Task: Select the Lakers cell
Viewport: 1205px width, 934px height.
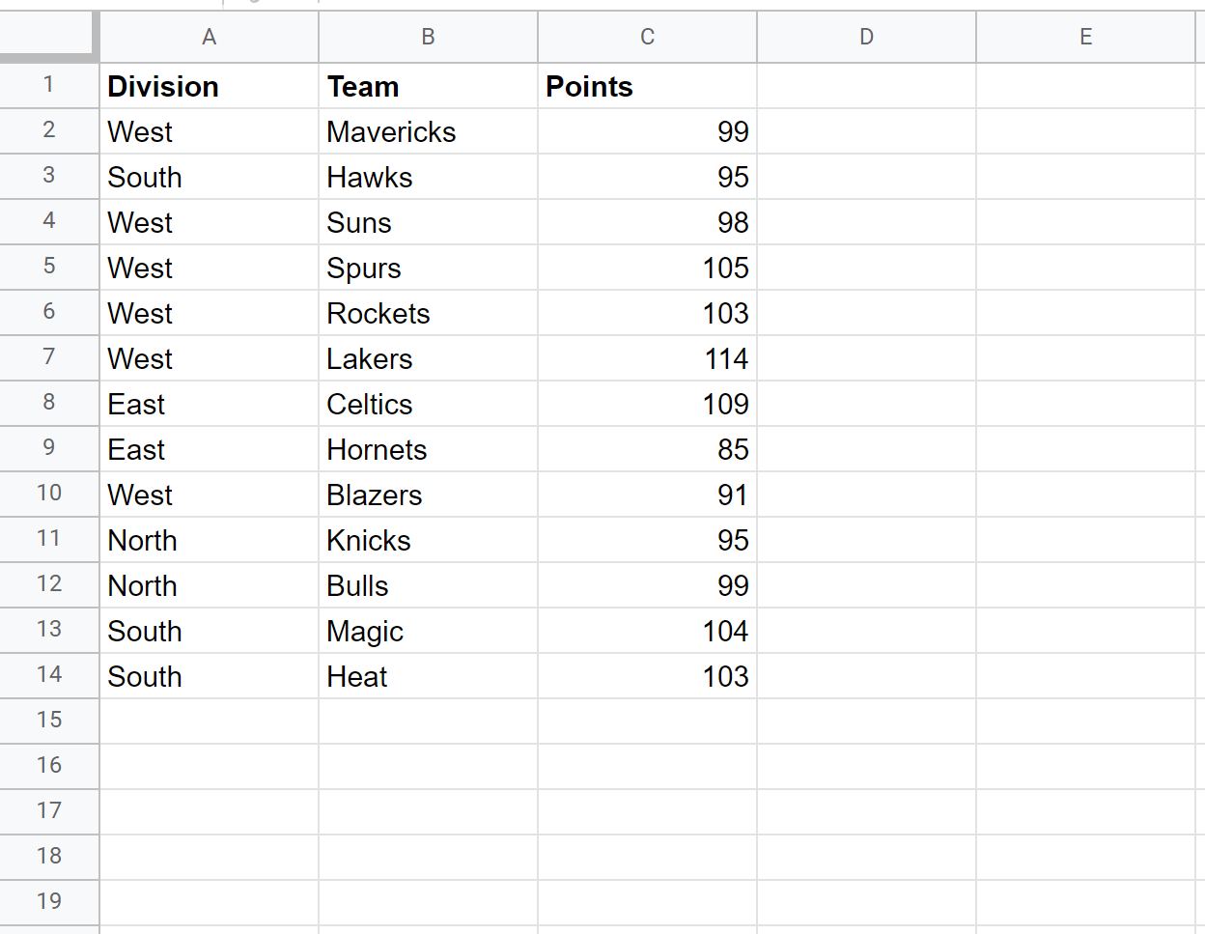Action: 428,359
